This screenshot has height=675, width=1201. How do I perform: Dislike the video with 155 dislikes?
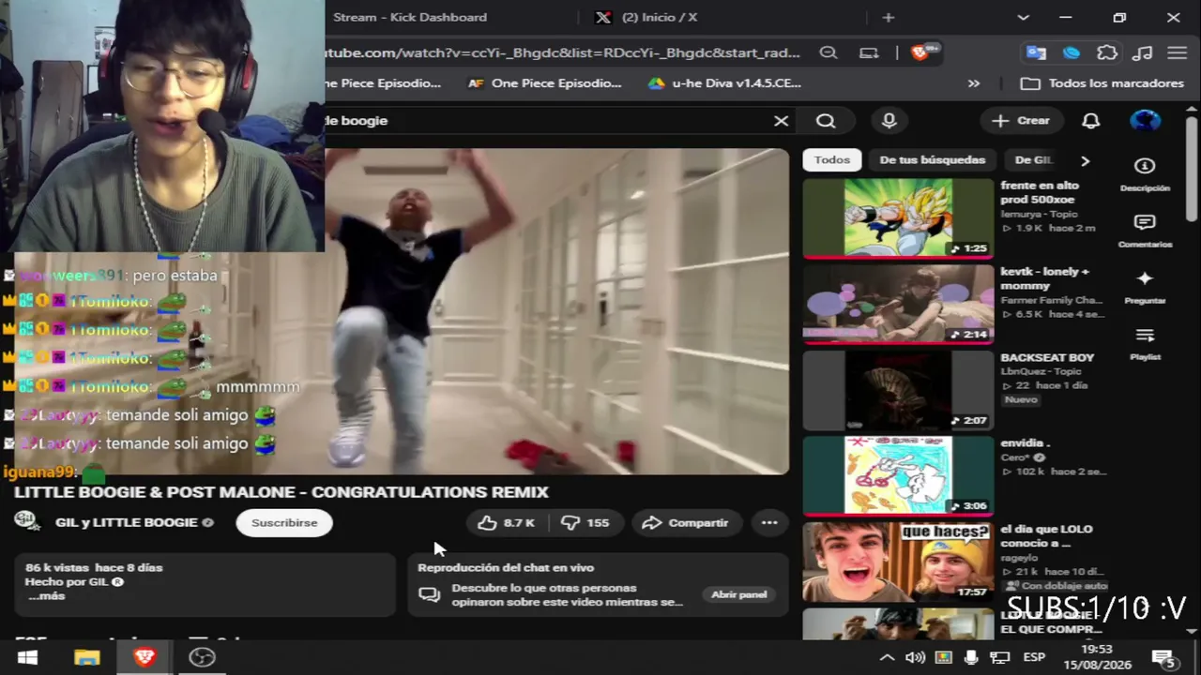click(x=585, y=523)
